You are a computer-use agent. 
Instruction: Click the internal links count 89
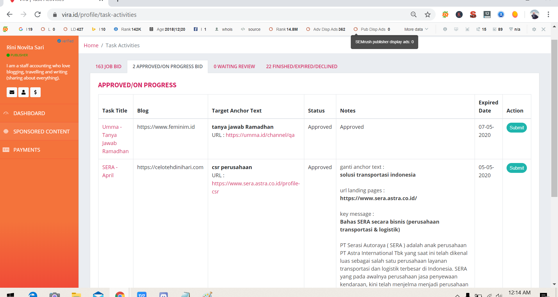click(x=498, y=29)
